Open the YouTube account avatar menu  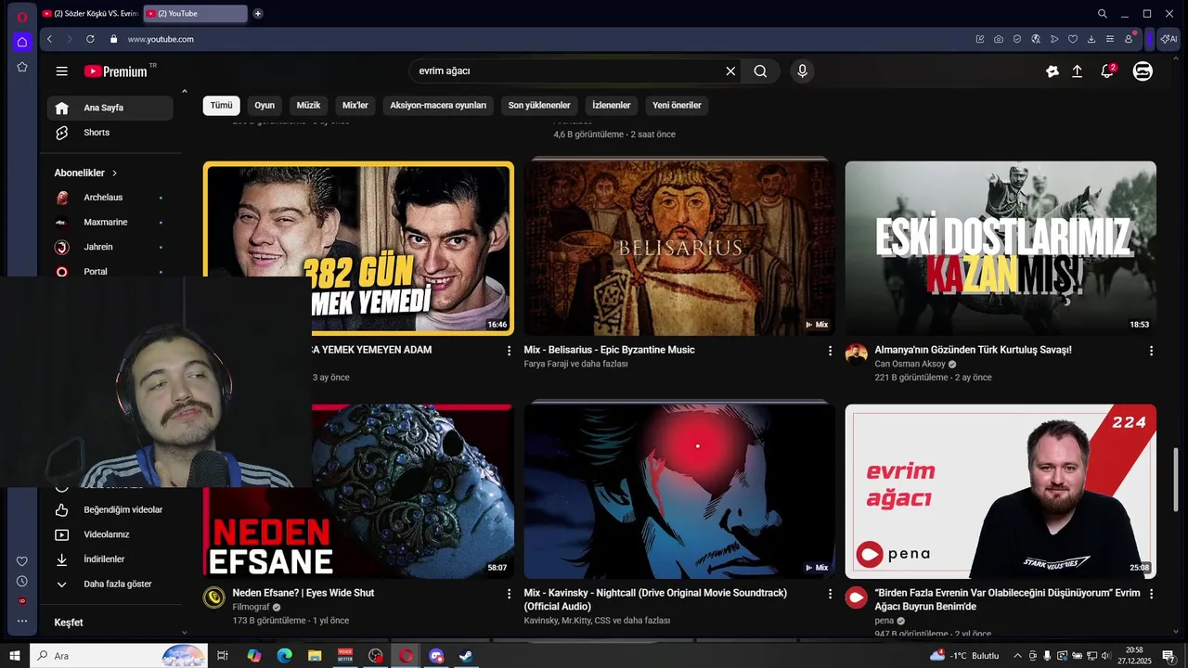coord(1143,71)
